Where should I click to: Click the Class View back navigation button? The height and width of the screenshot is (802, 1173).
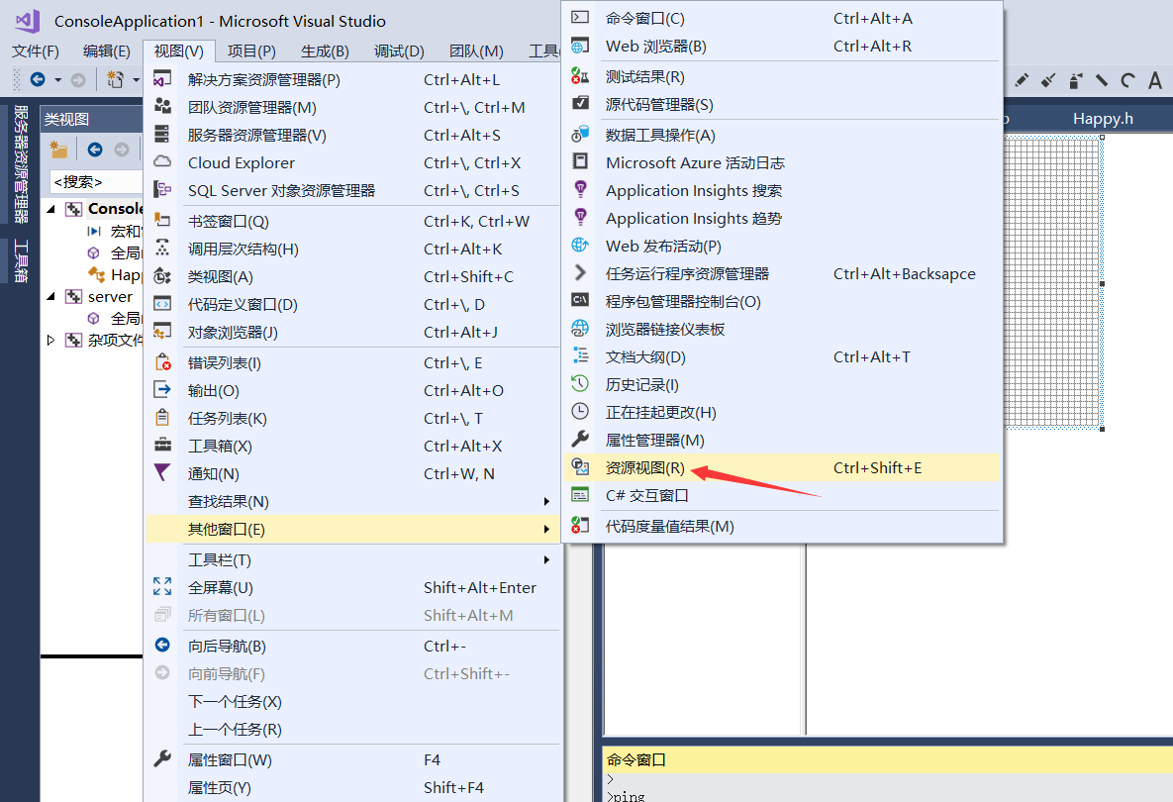tap(95, 150)
